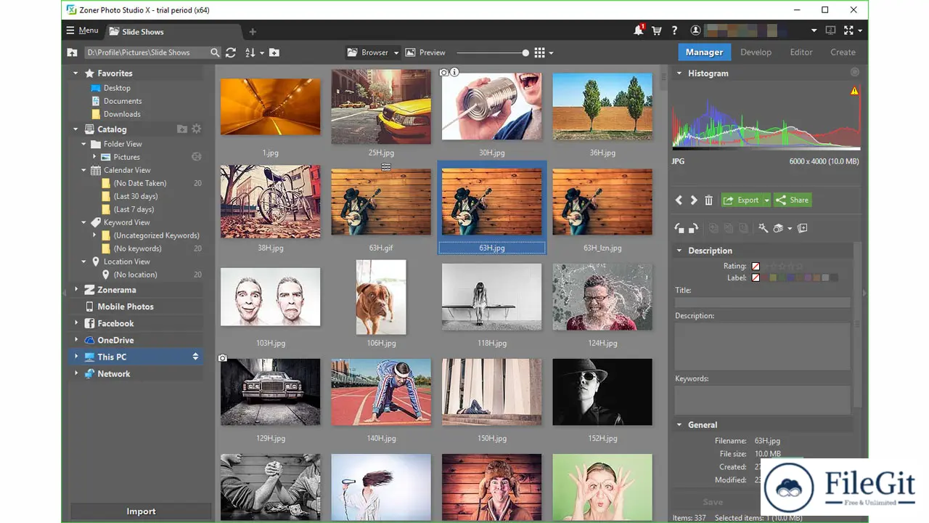Expand the Zonerama node
929x523 pixels.
pos(75,290)
